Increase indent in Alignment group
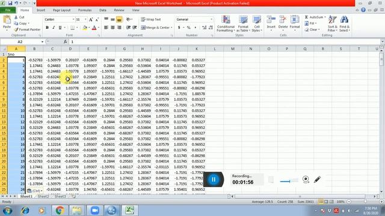 pos(135,28)
